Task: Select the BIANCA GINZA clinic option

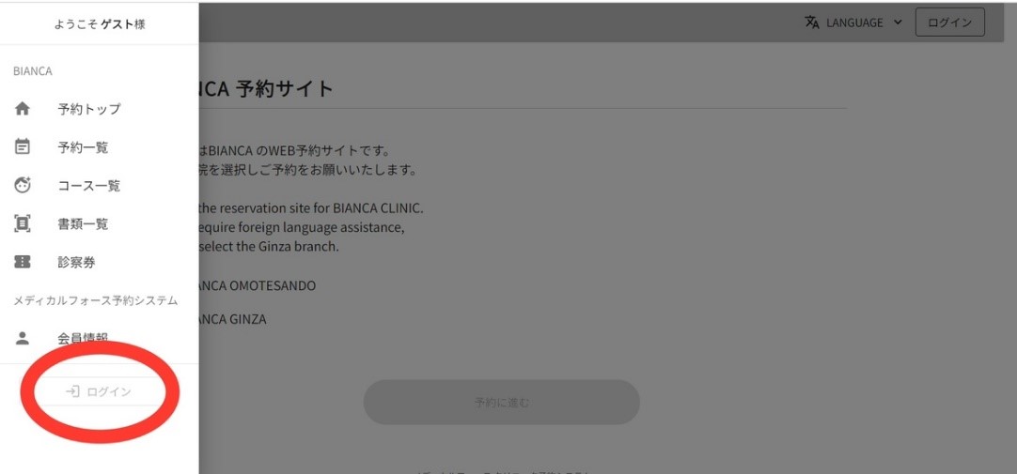Action: tap(230, 319)
